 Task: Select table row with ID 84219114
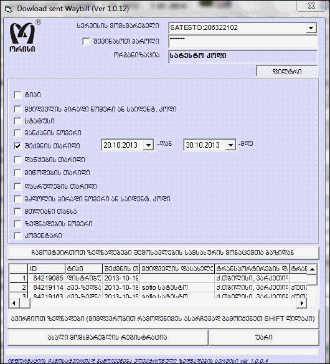(x=158, y=287)
